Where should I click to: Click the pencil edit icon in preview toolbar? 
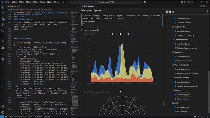[x=201, y=6]
